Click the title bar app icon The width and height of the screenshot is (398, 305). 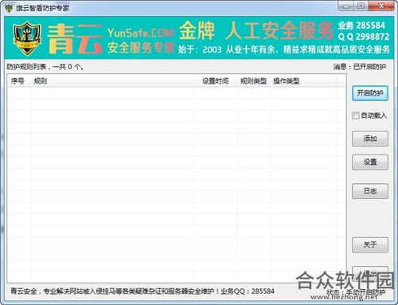(9, 8)
